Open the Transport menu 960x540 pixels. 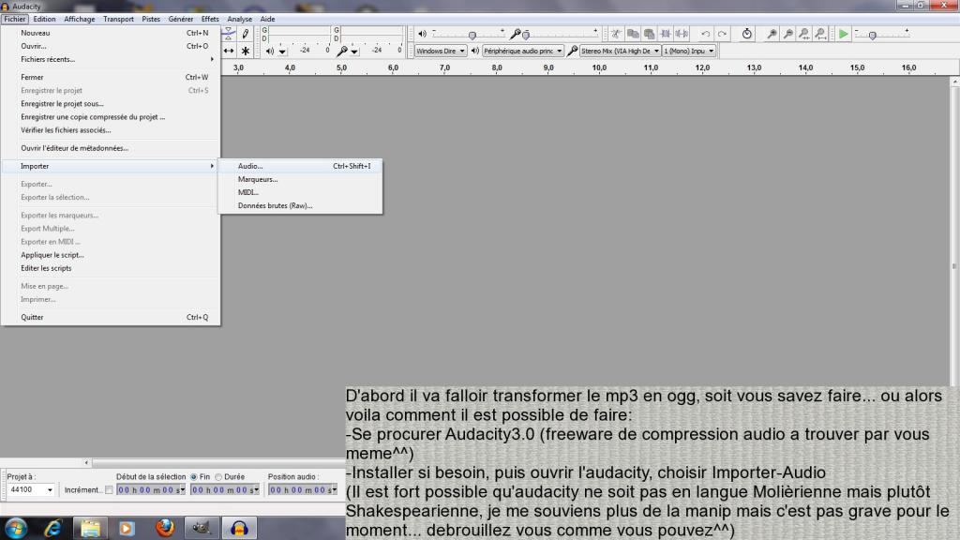(x=118, y=19)
